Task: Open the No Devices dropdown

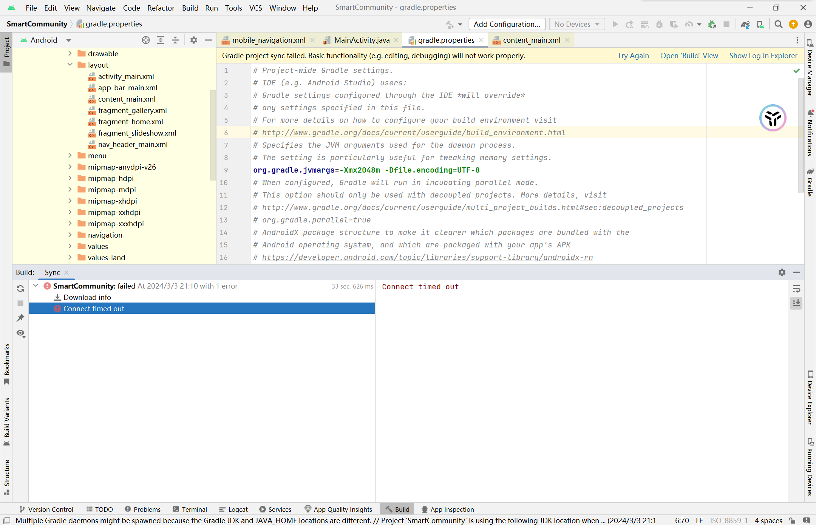Action: pyautogui.click(x=577, y=24)
